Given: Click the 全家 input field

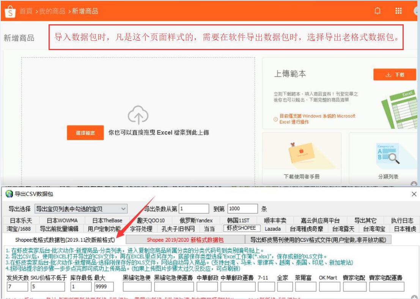Looking at the screenshot, I should click(285, 287).
